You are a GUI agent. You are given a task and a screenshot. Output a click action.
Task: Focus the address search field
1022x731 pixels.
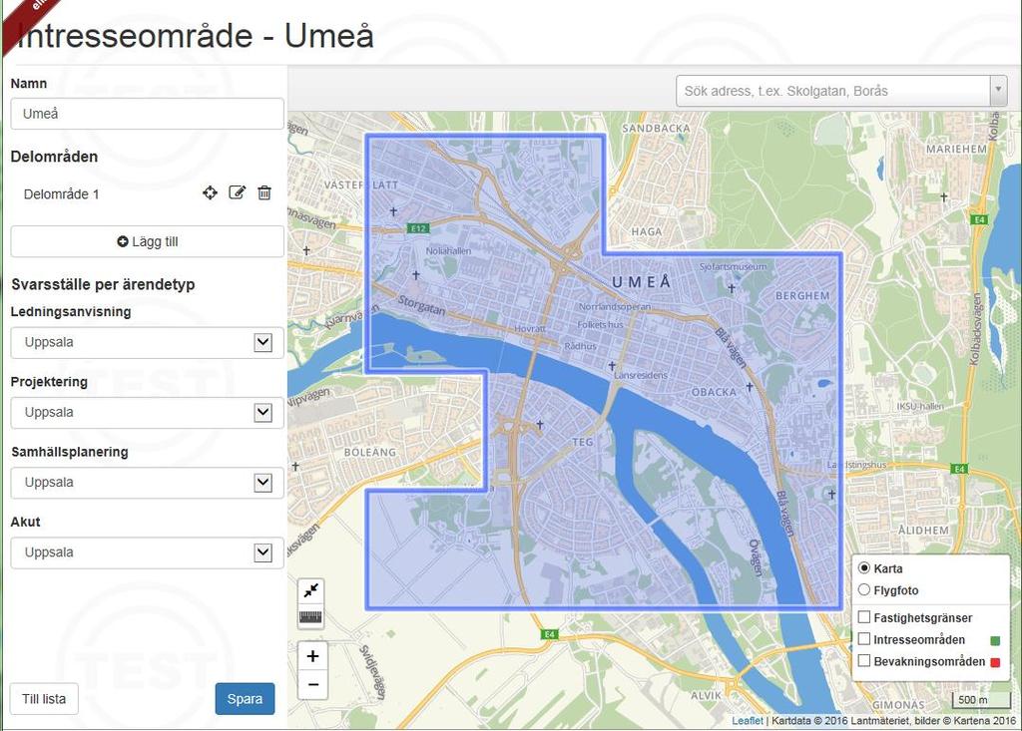coord(833,91)
